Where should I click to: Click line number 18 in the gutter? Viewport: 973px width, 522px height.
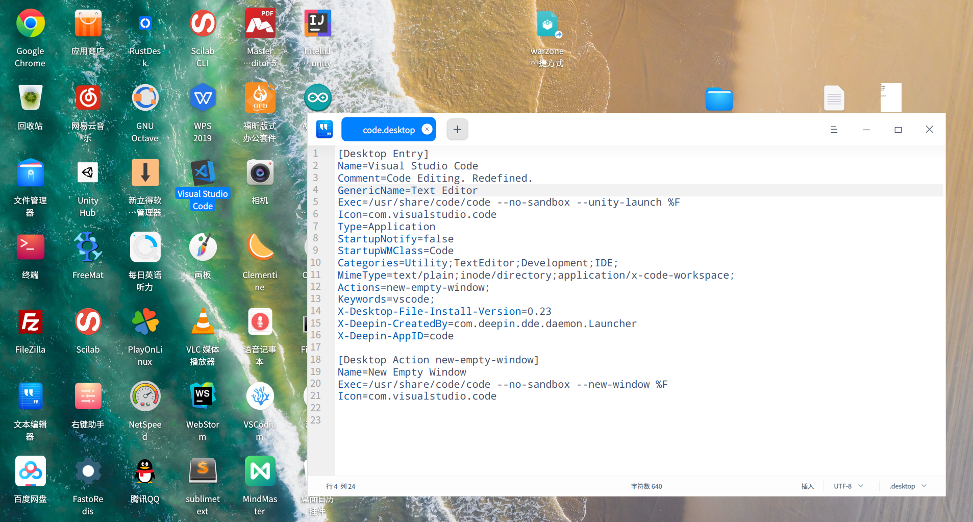click(x=316, y=360)
